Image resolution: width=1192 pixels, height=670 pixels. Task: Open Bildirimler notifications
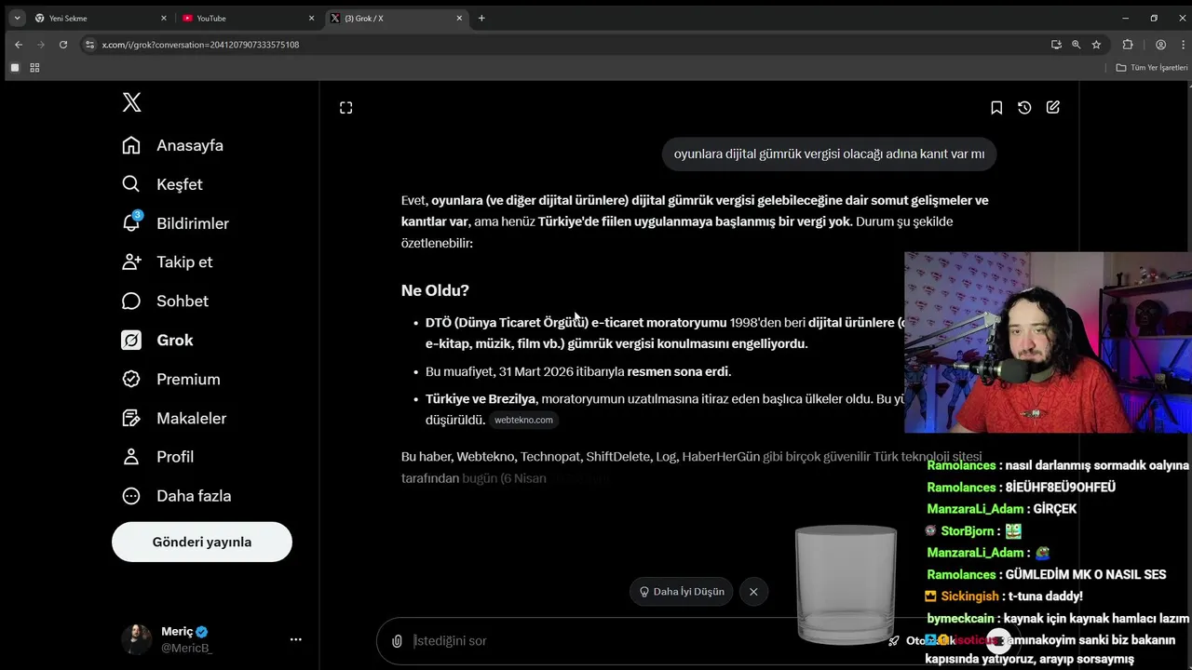point(175,223)
